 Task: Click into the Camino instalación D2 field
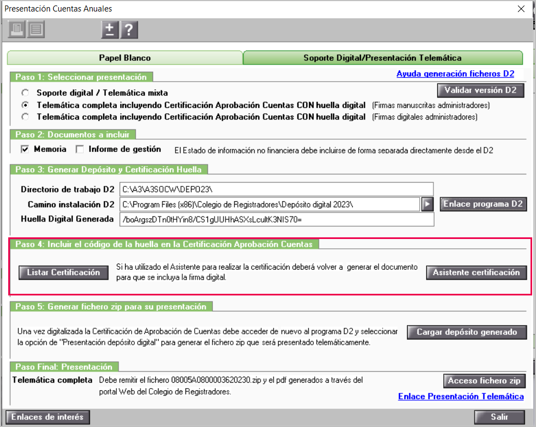pos(270,204)
